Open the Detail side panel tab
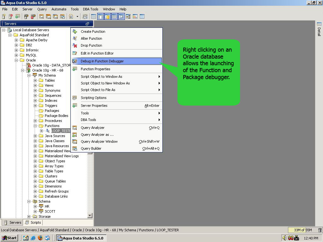This screenshot has height=242, width=323. (x=319, y=29)
